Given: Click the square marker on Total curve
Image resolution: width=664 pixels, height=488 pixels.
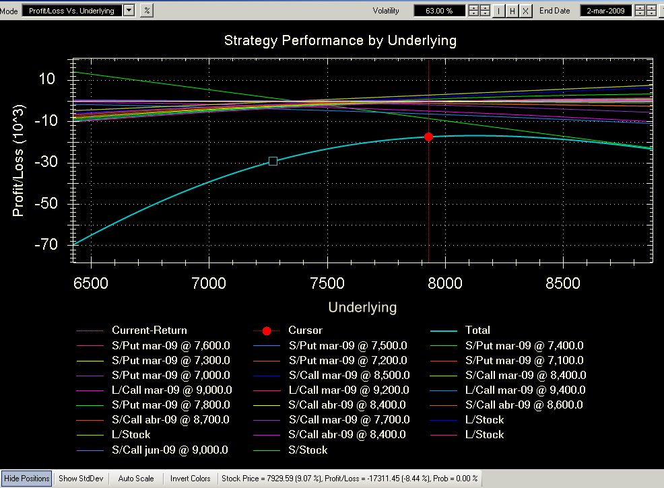Looking at the screenshot, I should pyautogui.click(x=273, y=161).
